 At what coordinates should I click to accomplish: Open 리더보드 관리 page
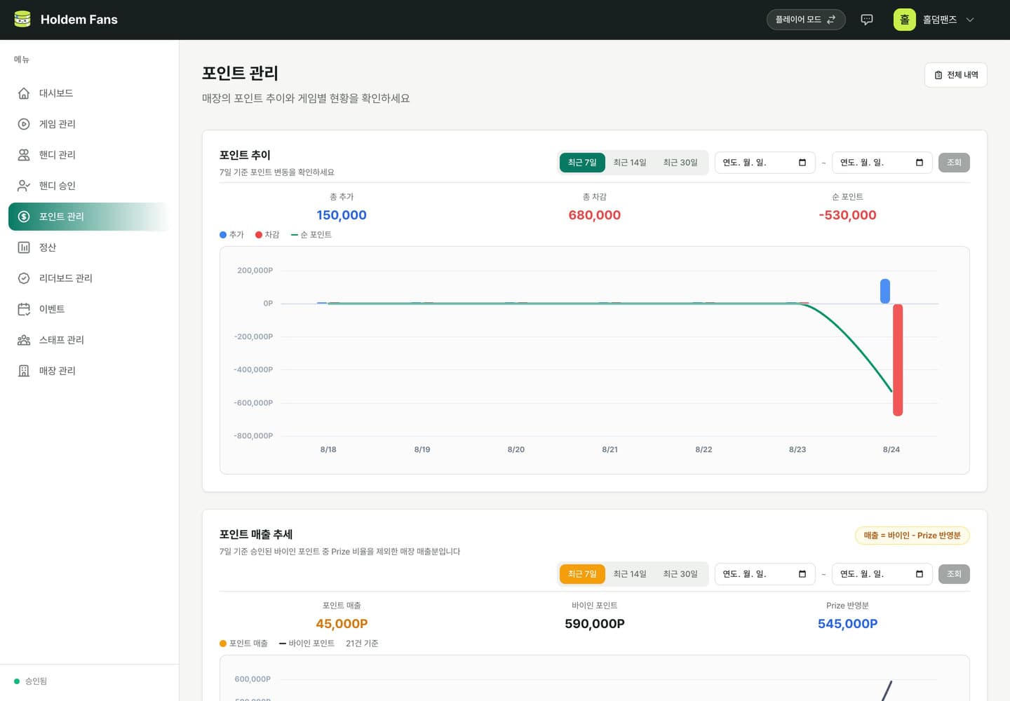89,278
